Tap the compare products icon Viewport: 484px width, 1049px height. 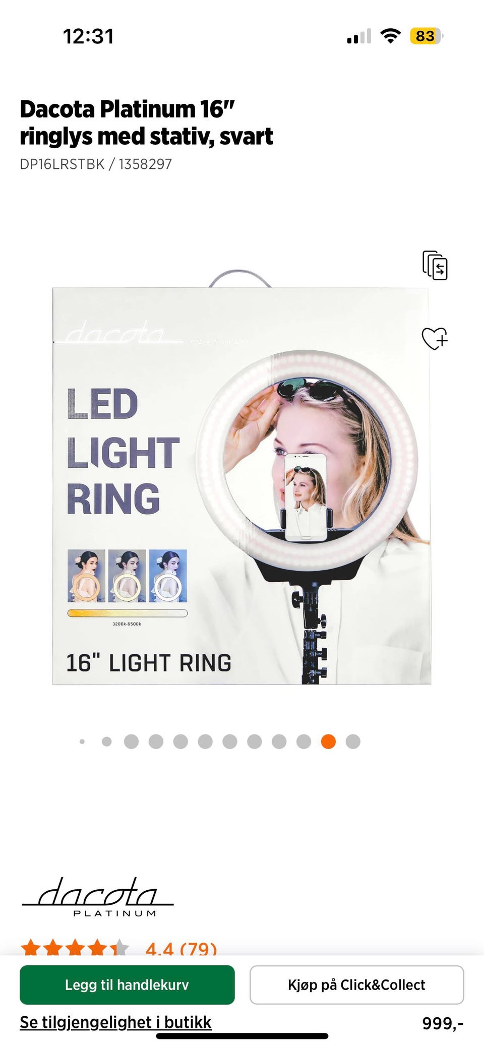coord(435,265)
